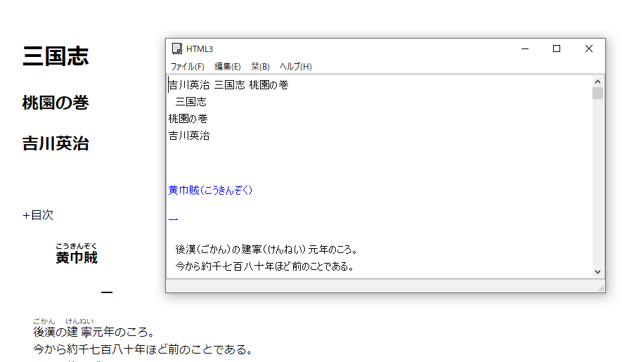Click the large 三国志 heading on the page
The height and width of the screenshot is (362, 641).
point(56,56)
